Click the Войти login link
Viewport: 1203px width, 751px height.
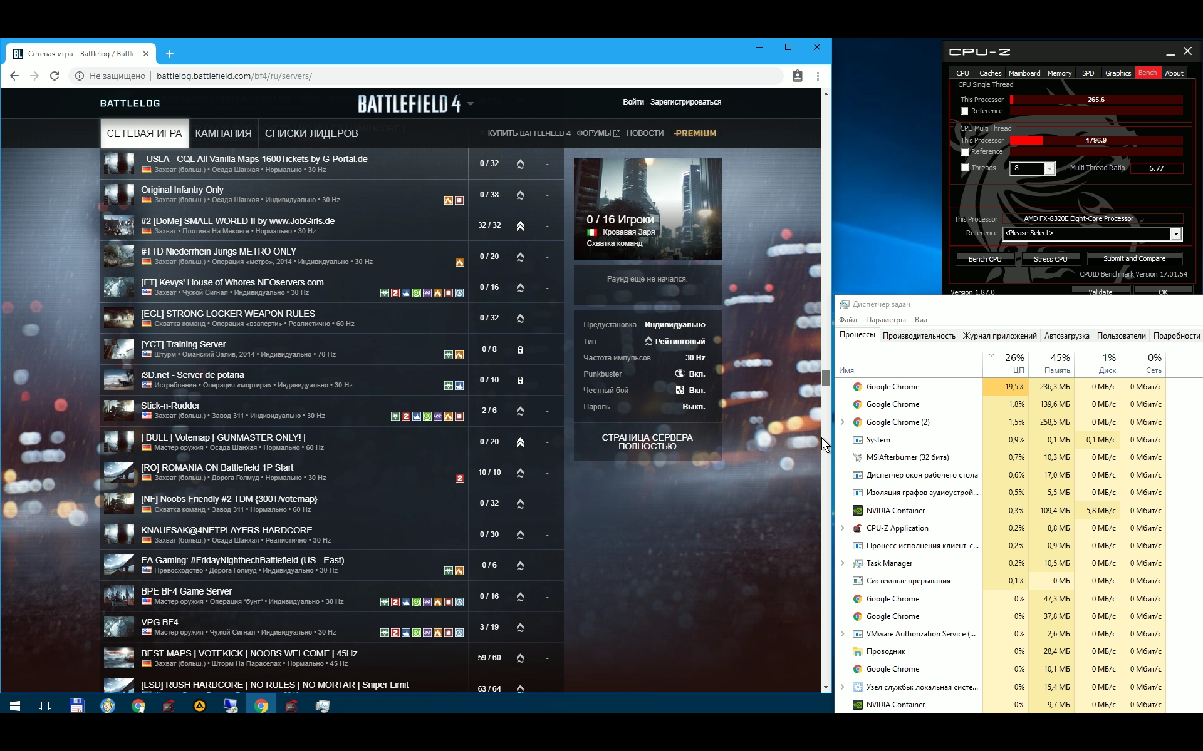tap(633, 102)
